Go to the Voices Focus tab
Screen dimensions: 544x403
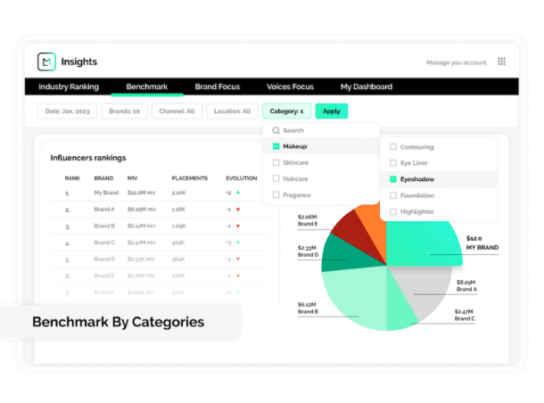[x=292, y=87]
